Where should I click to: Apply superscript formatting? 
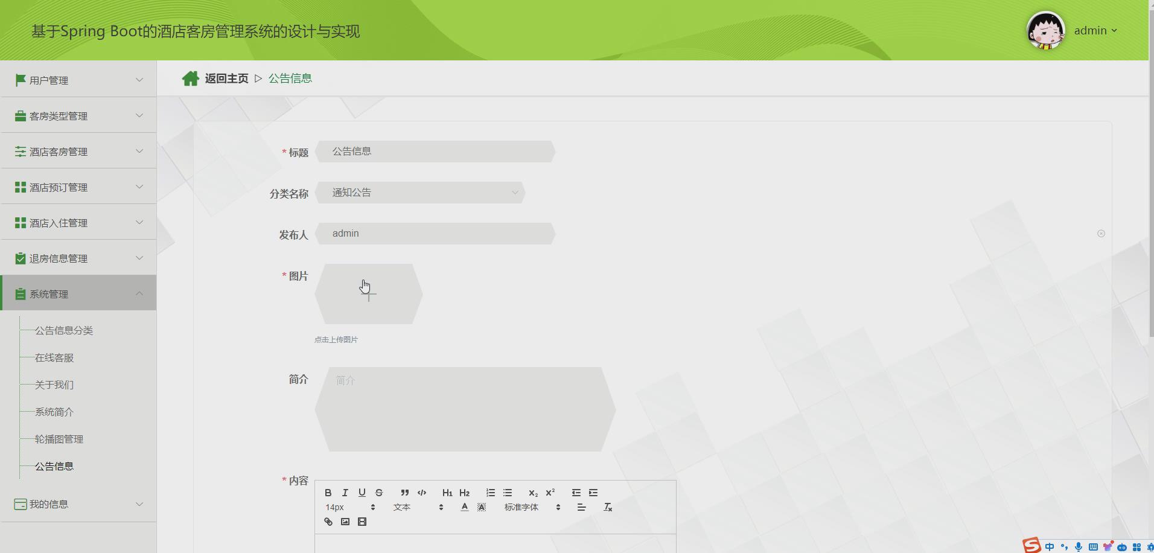(x=550, y=493)
